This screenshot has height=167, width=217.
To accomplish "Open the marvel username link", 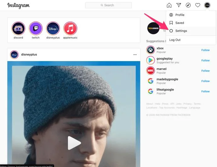I will [x=162, y=69].
